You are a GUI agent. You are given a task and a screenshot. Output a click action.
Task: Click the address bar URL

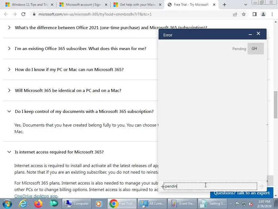click(95, 14)
